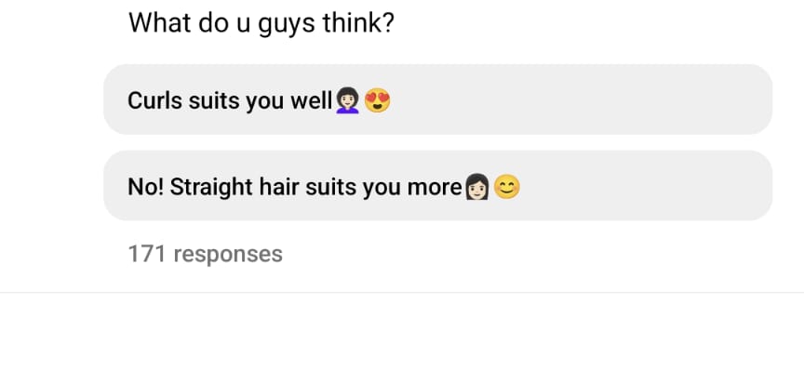
Task: Click the heart-eyes emoji in the Curls option
Action: coord(377,100)
